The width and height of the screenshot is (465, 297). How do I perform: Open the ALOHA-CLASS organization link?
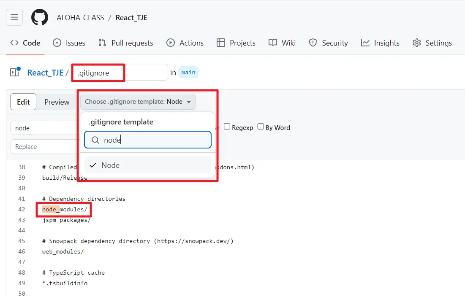(x=80, y=18)
